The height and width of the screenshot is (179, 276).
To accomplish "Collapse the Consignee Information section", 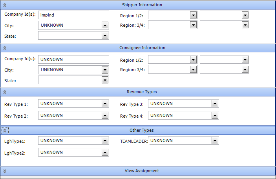I will coord(5,48).
